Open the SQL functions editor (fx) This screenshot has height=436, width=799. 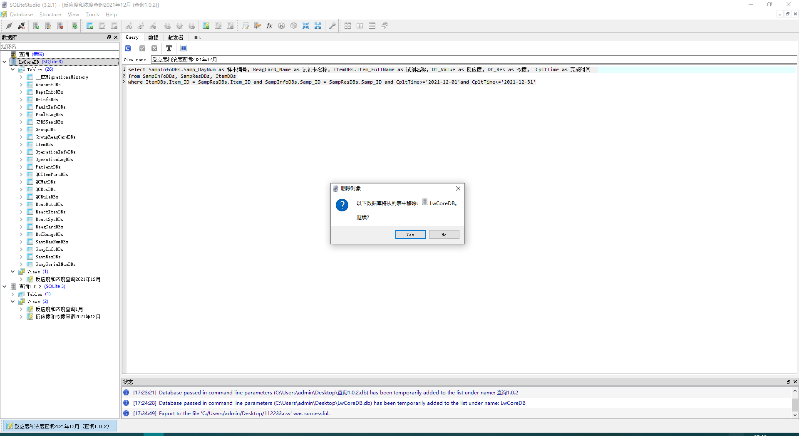pyautogui.click(x=270, y=26)
